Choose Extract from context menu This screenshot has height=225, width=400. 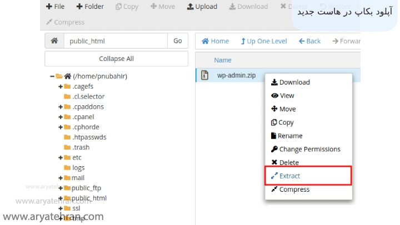click(289, 176)
